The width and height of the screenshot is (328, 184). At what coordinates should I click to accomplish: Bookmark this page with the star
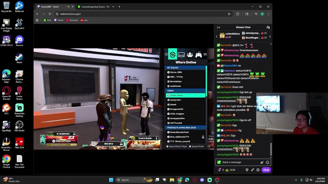(229, 14)
